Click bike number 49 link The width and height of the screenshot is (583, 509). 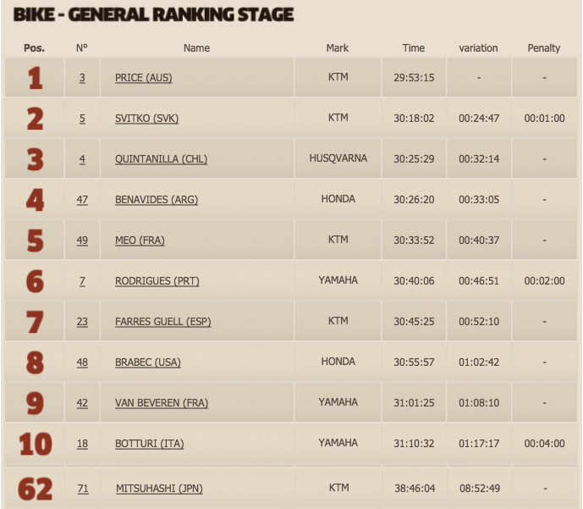pyautogui.click(x=82, y=241)
